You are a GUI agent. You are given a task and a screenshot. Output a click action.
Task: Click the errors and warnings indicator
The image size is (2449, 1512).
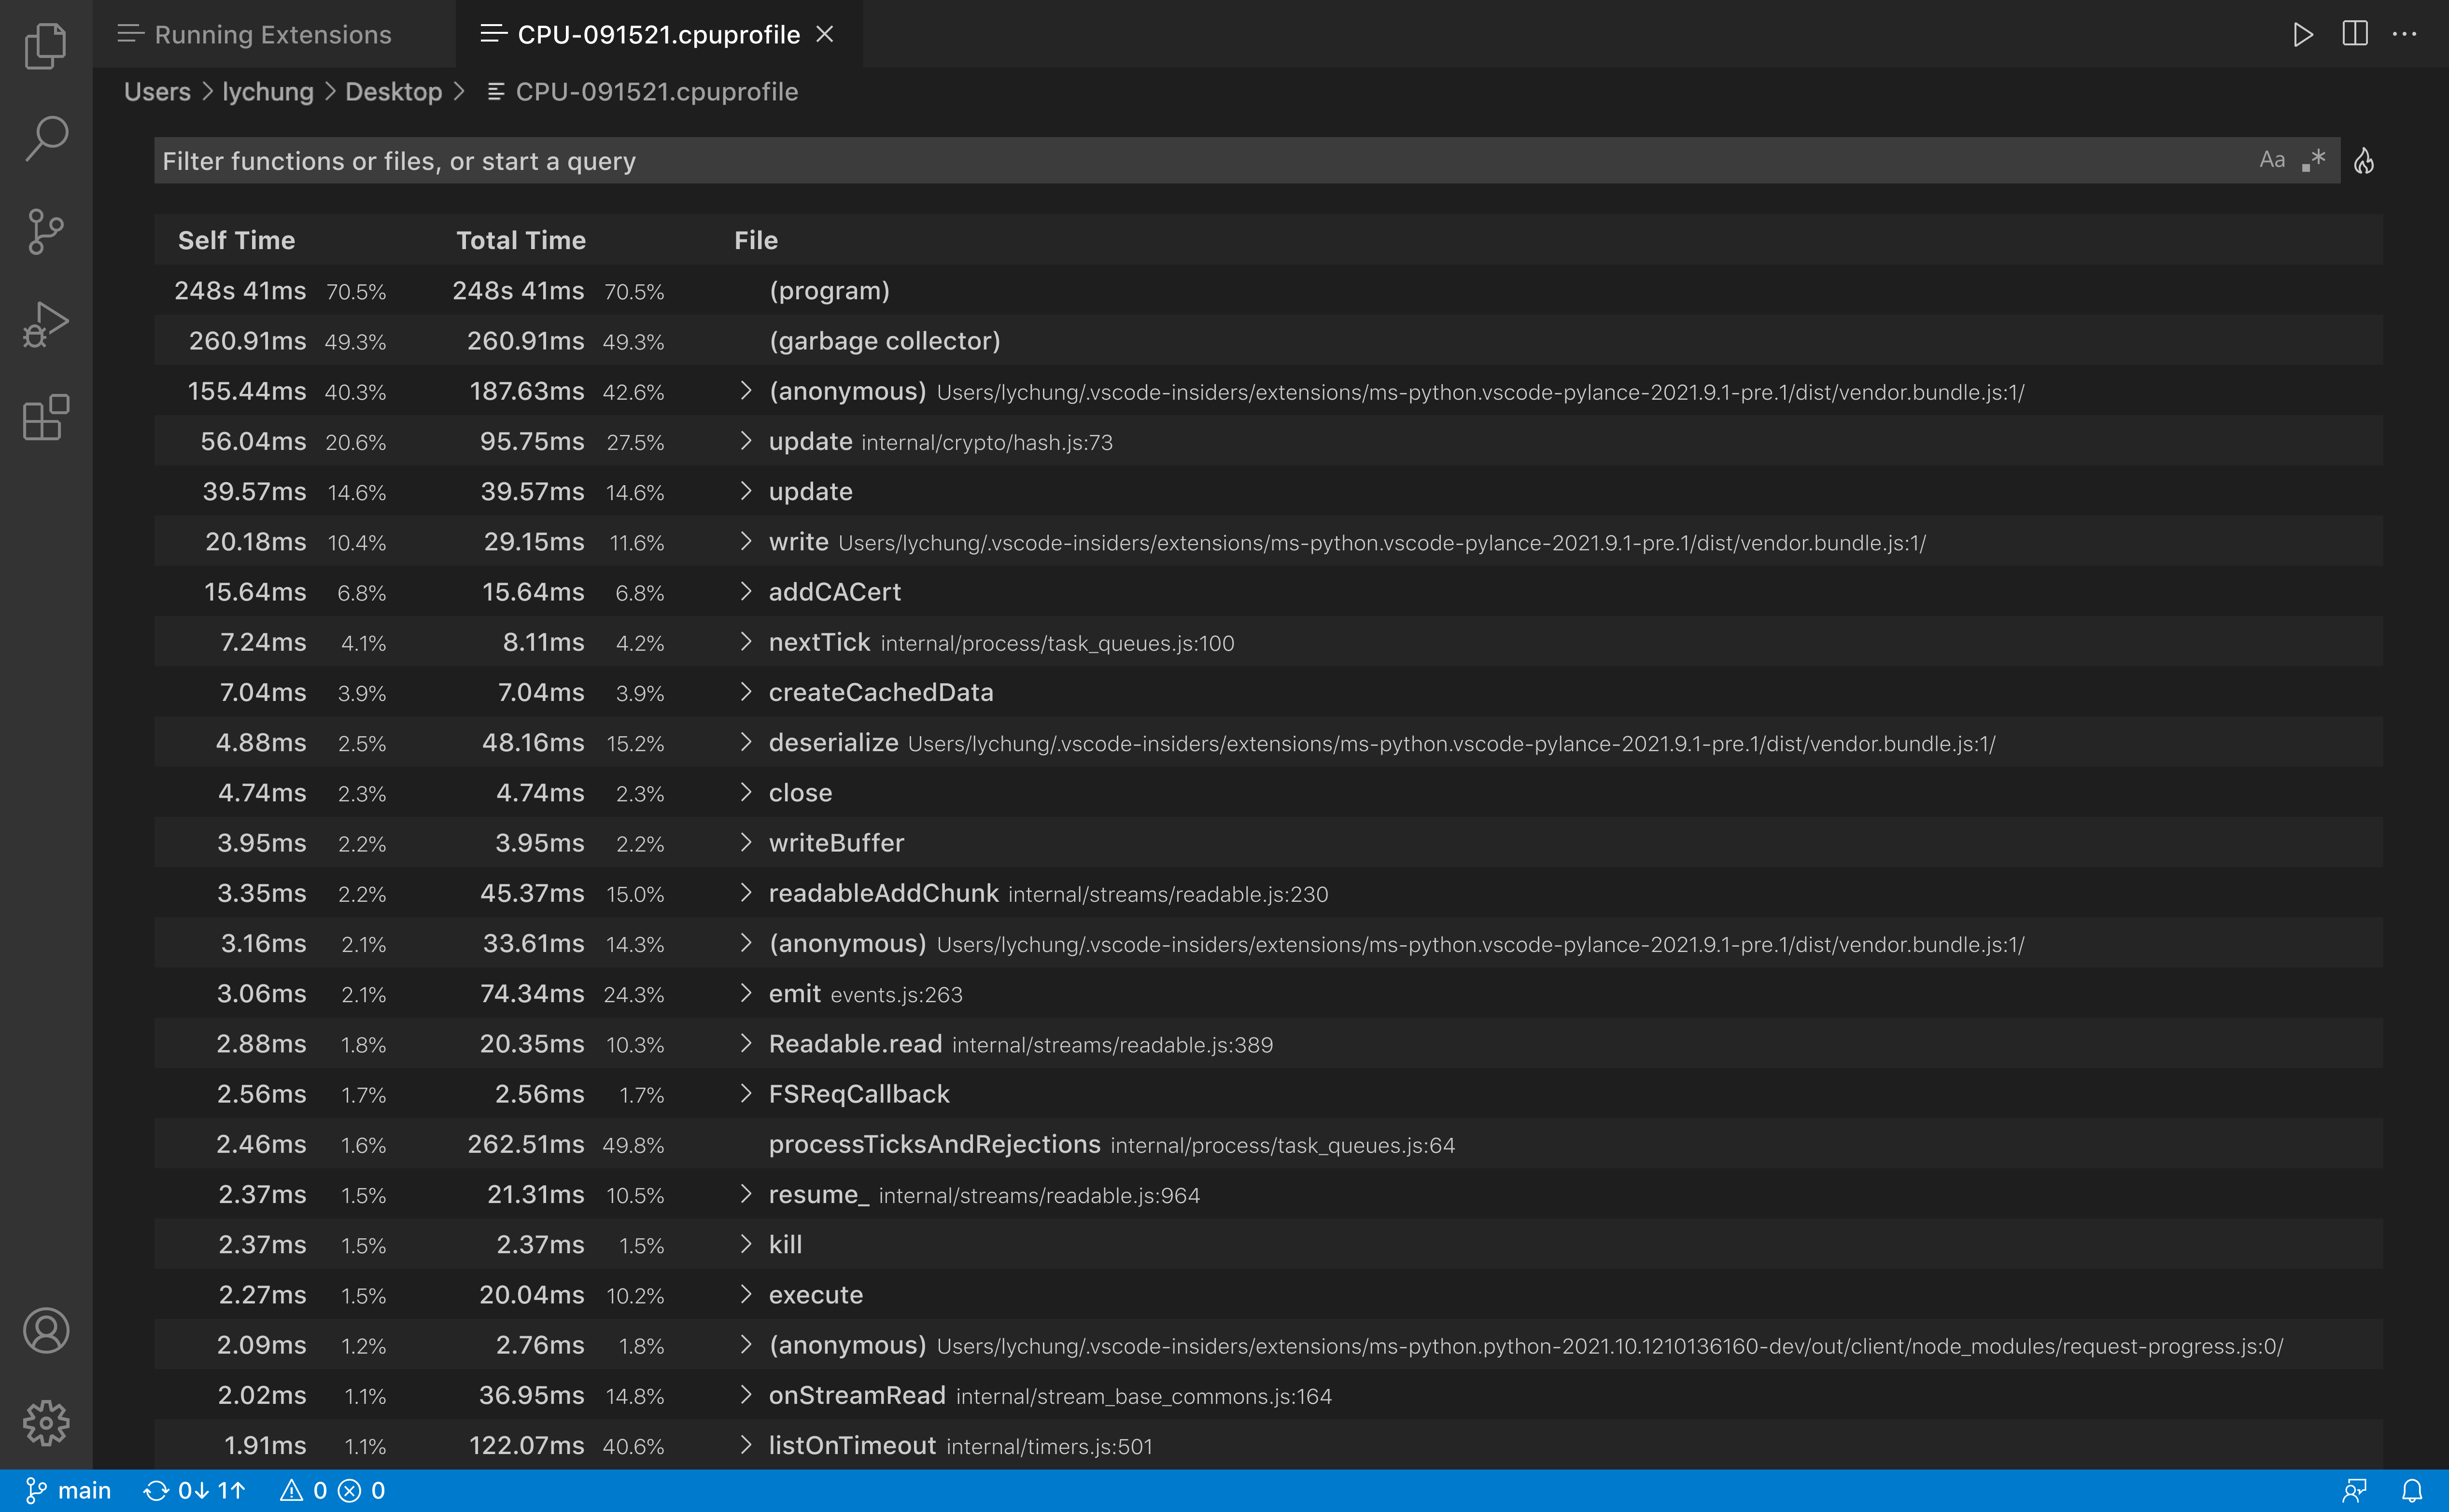tap(332, 1489)
